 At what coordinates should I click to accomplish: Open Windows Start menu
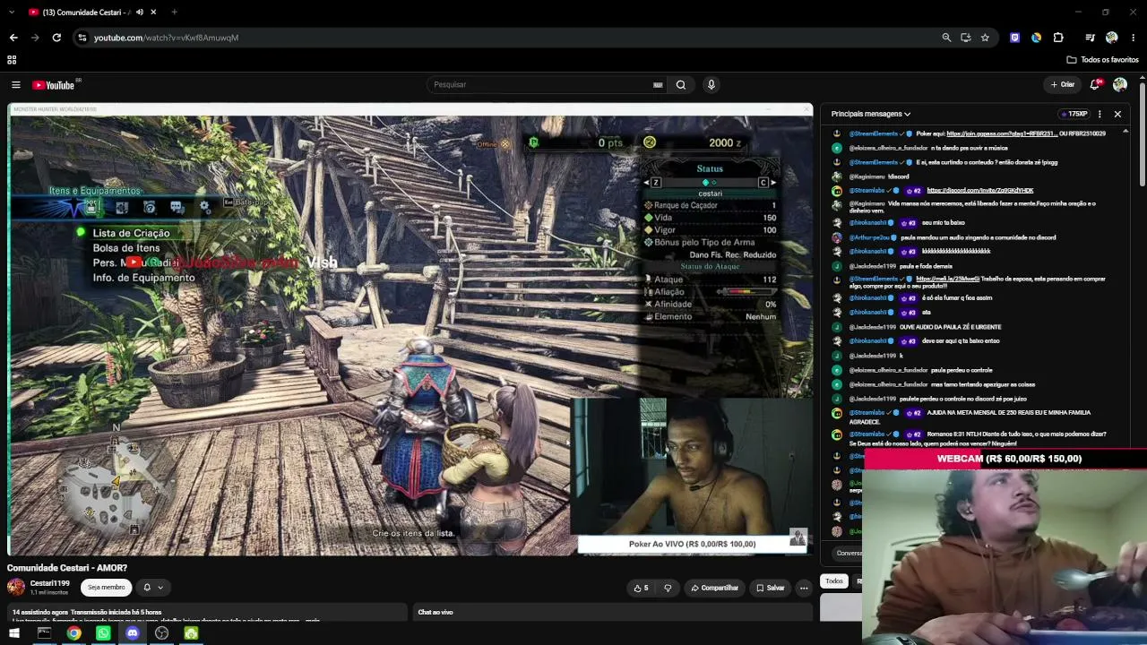[x=14, y=633]
